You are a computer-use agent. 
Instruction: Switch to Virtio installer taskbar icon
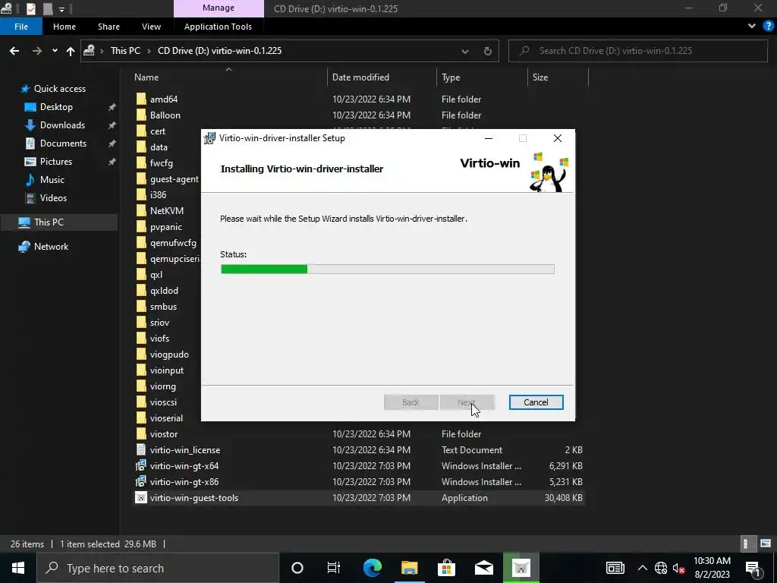pyautogui.click(x=521, y=568)
